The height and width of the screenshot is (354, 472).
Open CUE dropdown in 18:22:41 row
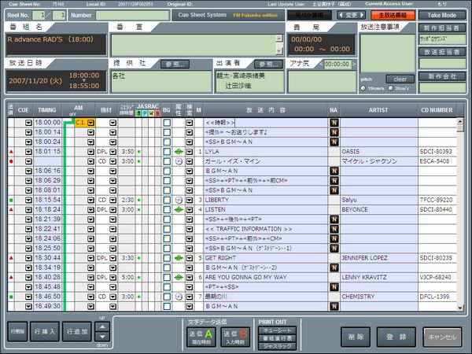point(28,229)
